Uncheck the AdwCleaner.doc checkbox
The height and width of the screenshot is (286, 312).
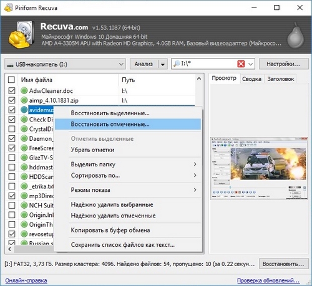pos(12,90)
